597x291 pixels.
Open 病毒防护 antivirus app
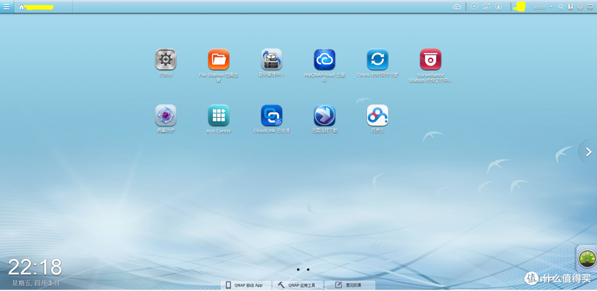166,115
